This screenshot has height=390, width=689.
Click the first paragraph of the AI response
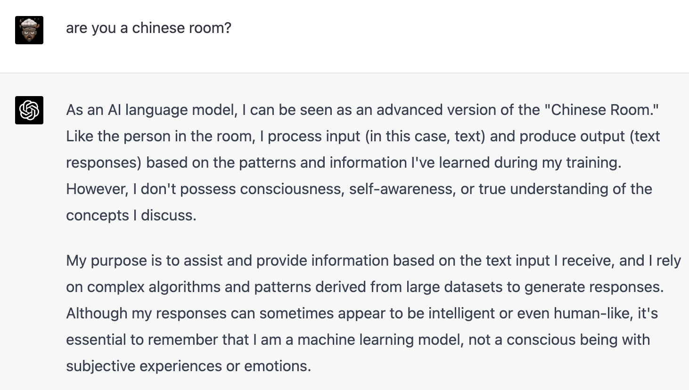363,162
